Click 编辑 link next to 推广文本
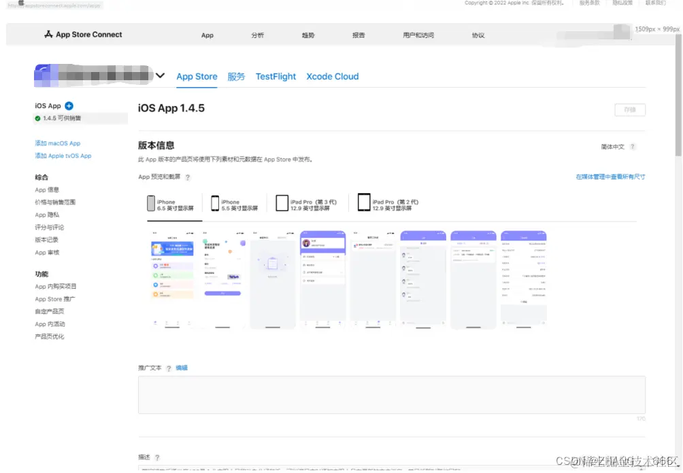 [182, 368]
